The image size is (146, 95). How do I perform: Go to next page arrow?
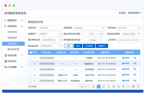click(138, 87)
